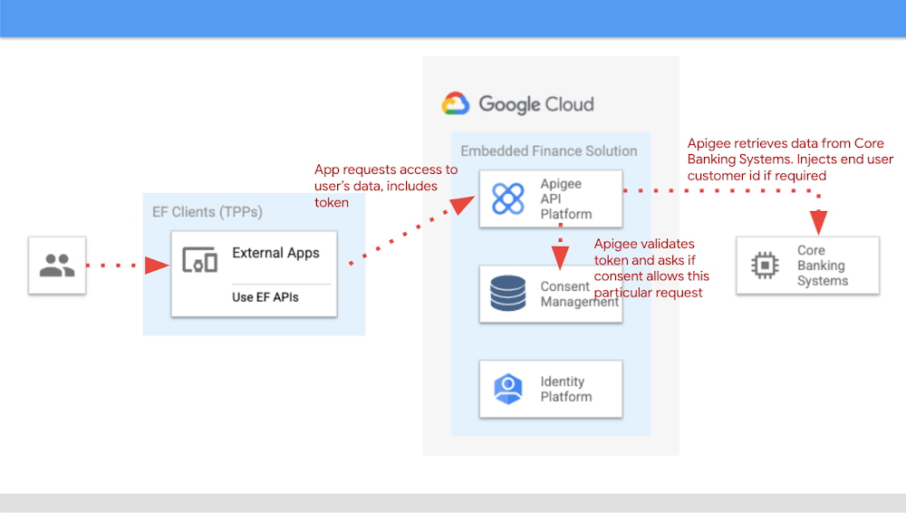Select the "Google Cloud" text label
The image size is (906, 513).
535,104
